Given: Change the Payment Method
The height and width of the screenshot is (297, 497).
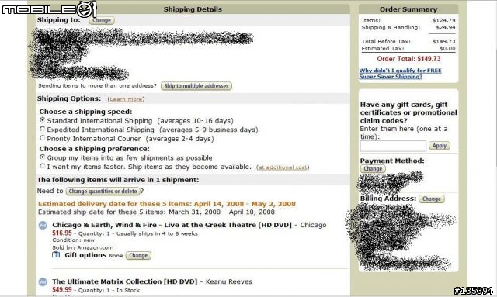Looking at the screenshot, I should click(x=373, y=169).
